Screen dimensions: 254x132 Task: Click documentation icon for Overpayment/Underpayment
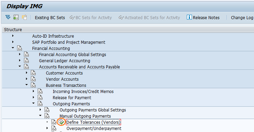pyautogui.click(x=54, y=128)
